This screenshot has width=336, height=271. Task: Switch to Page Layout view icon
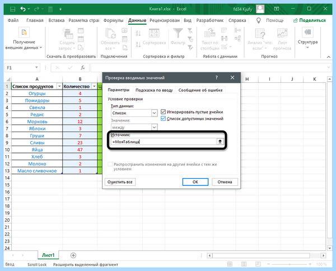click(x=244, y=264)
